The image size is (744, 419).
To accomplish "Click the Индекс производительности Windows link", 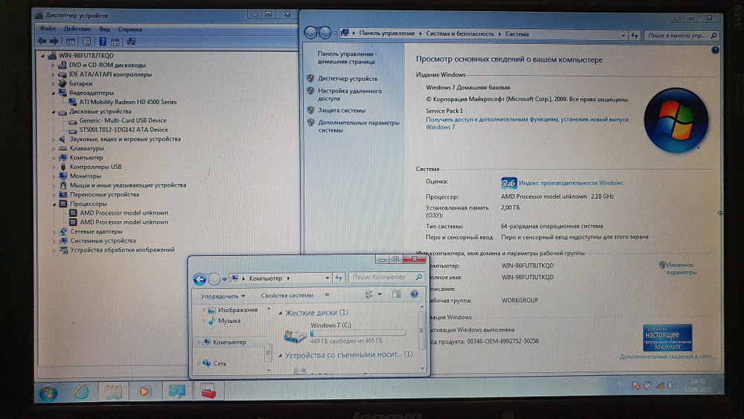I will coord(571,183).
